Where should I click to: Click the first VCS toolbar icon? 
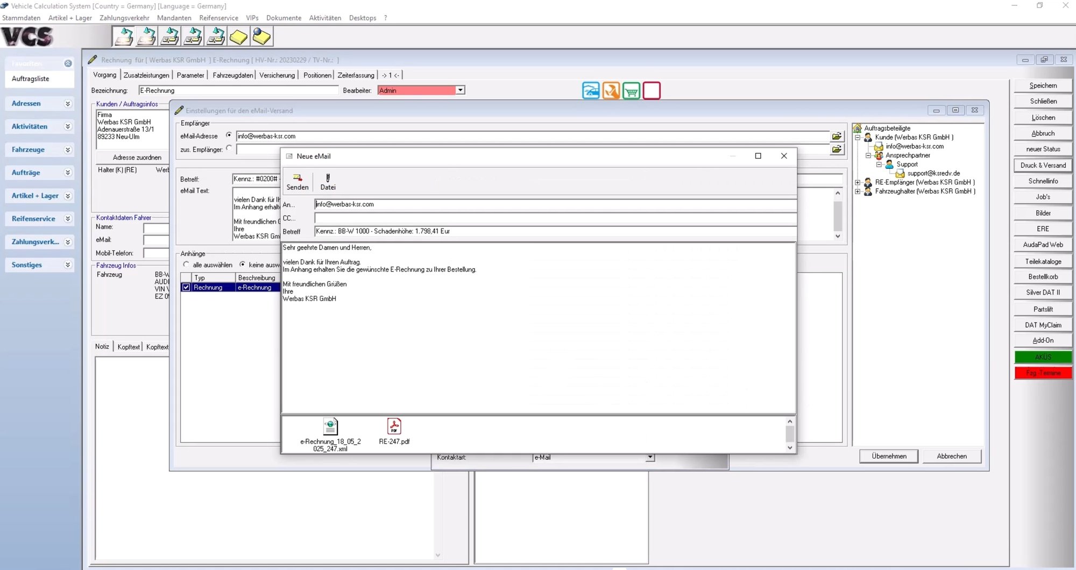point(124,37)
